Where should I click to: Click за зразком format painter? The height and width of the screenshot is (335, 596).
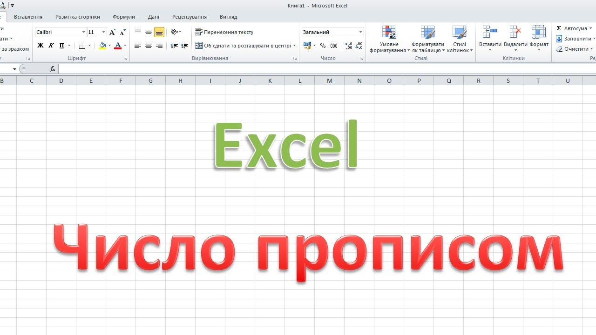[x=14, y=49]
